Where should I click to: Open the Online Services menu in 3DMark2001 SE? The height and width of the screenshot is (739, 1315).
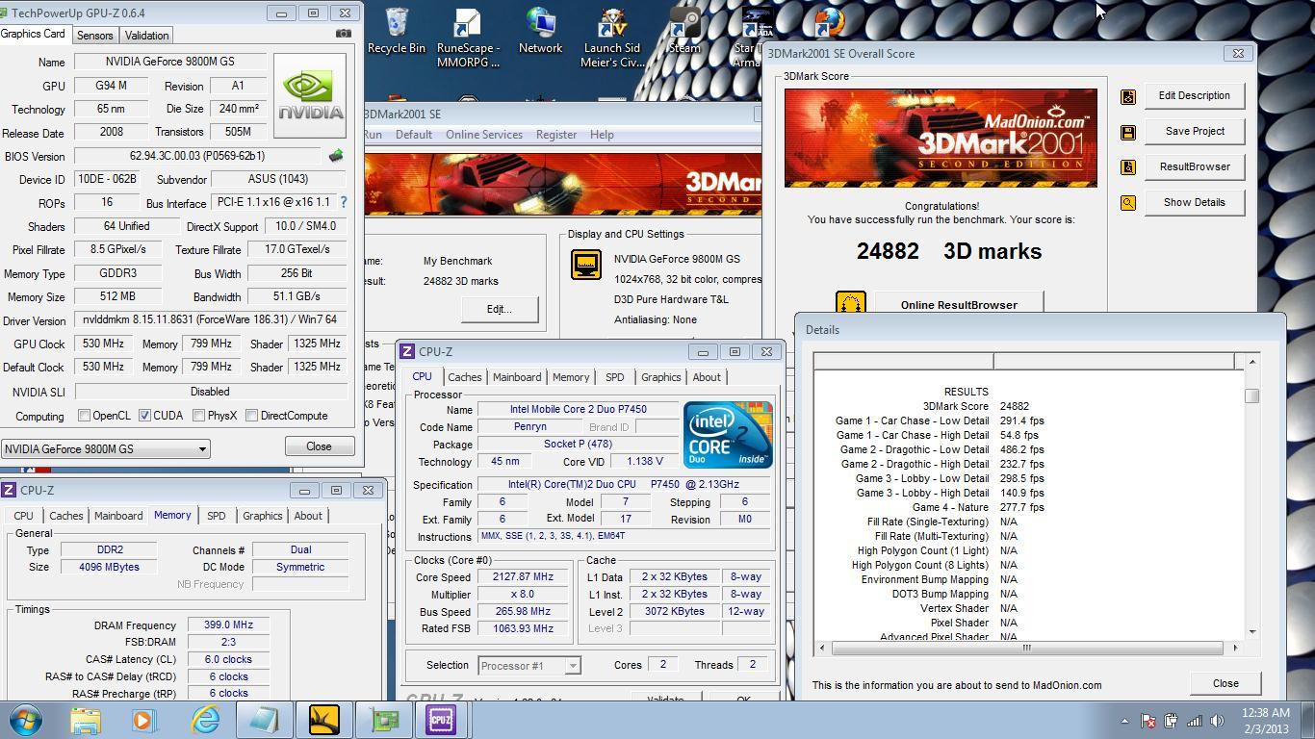coord(484,135)
